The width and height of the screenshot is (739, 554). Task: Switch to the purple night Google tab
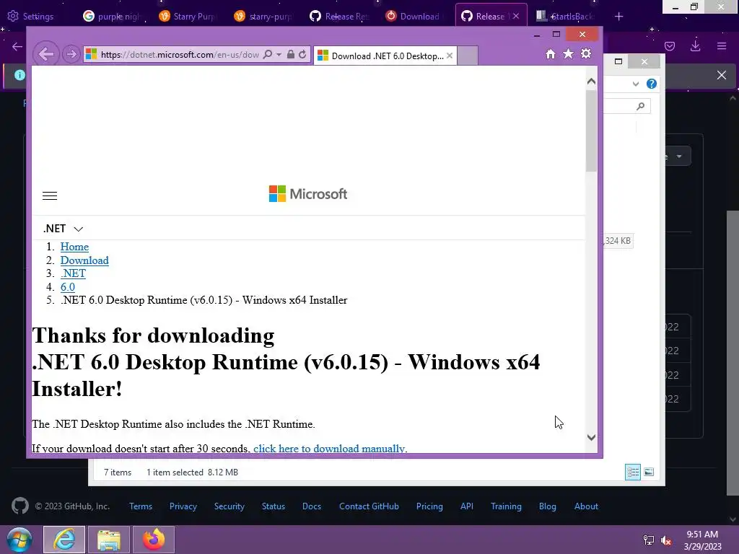(x=113, y=17)
